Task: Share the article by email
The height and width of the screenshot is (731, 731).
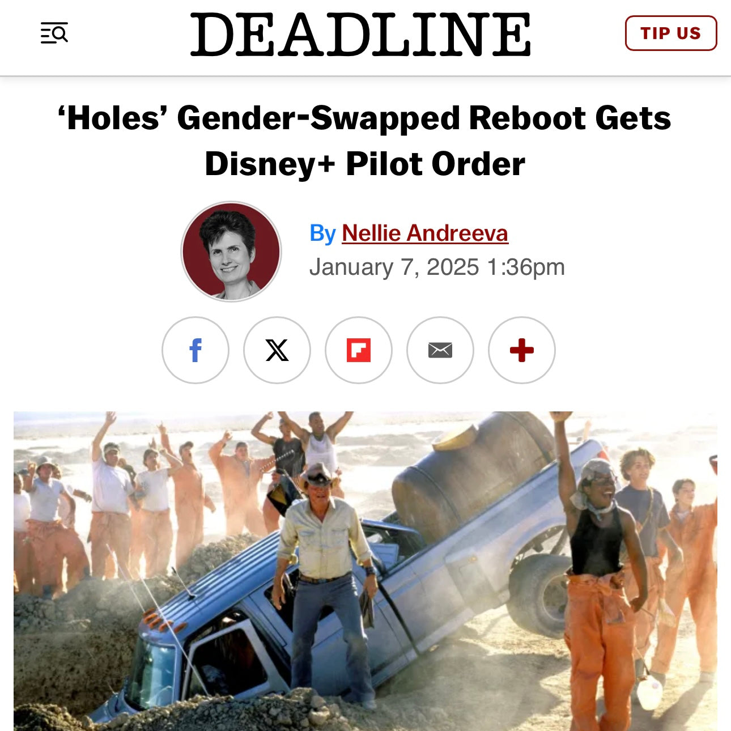Action: click(440, 350)
